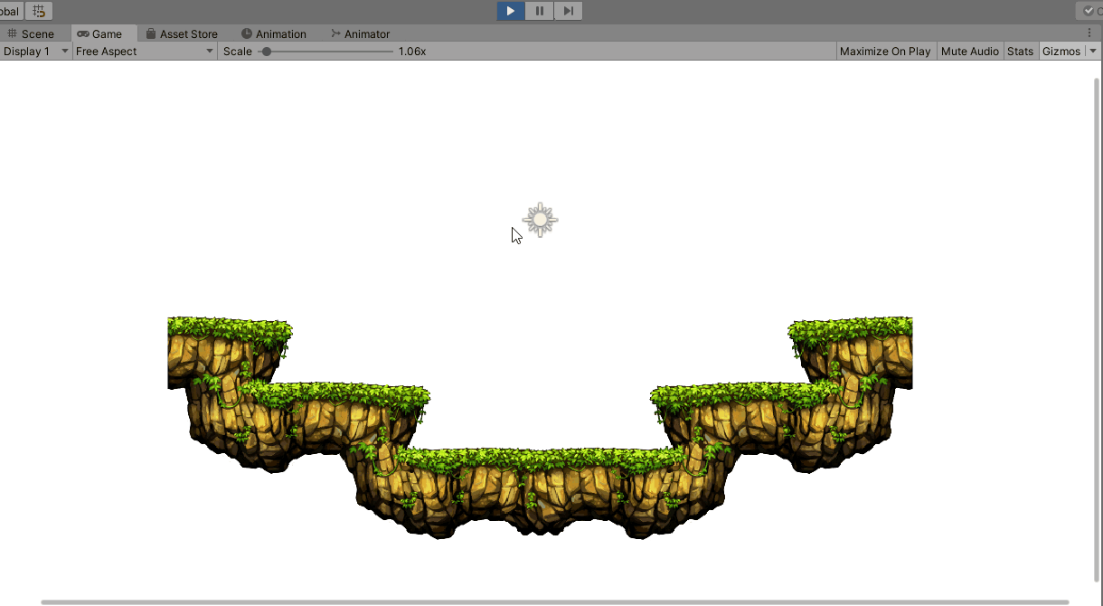Click the Play button to exit play mode
The image size is (1103, 606).
point(509,11)
